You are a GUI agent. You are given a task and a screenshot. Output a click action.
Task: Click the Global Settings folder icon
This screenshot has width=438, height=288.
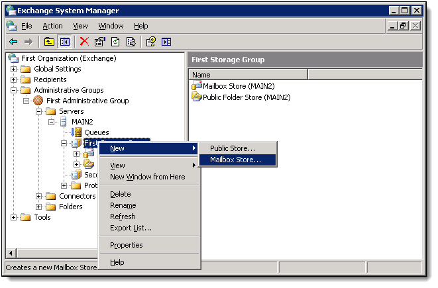coord(26,69)
